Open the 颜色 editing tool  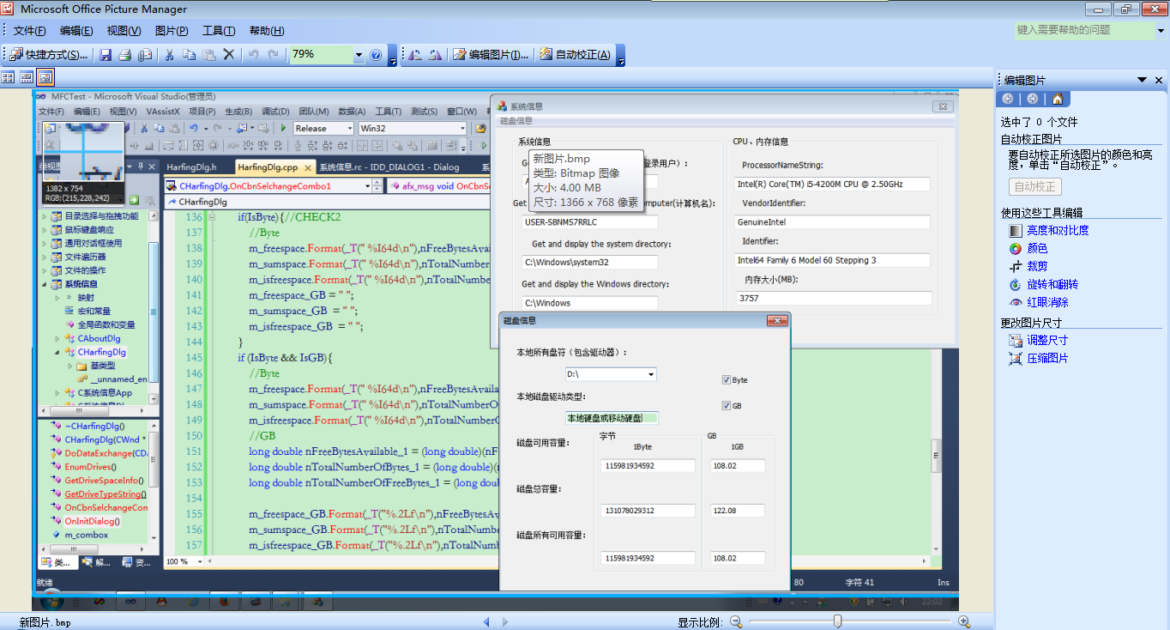pos(1028,248)
